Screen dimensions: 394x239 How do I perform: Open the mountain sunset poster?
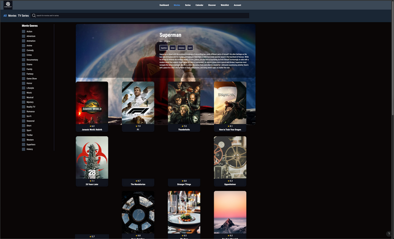pyautogui.click(x=230, y=212)
